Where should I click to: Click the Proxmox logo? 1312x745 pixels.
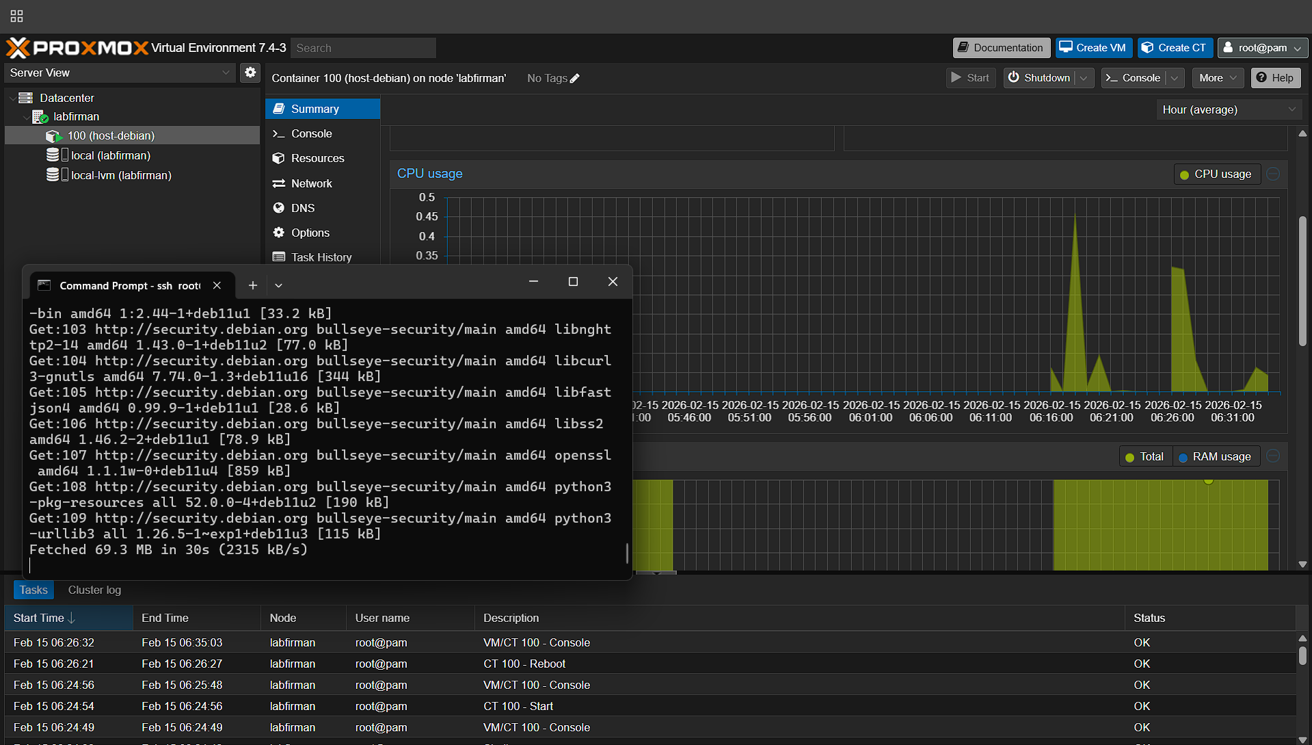(77, 48)
